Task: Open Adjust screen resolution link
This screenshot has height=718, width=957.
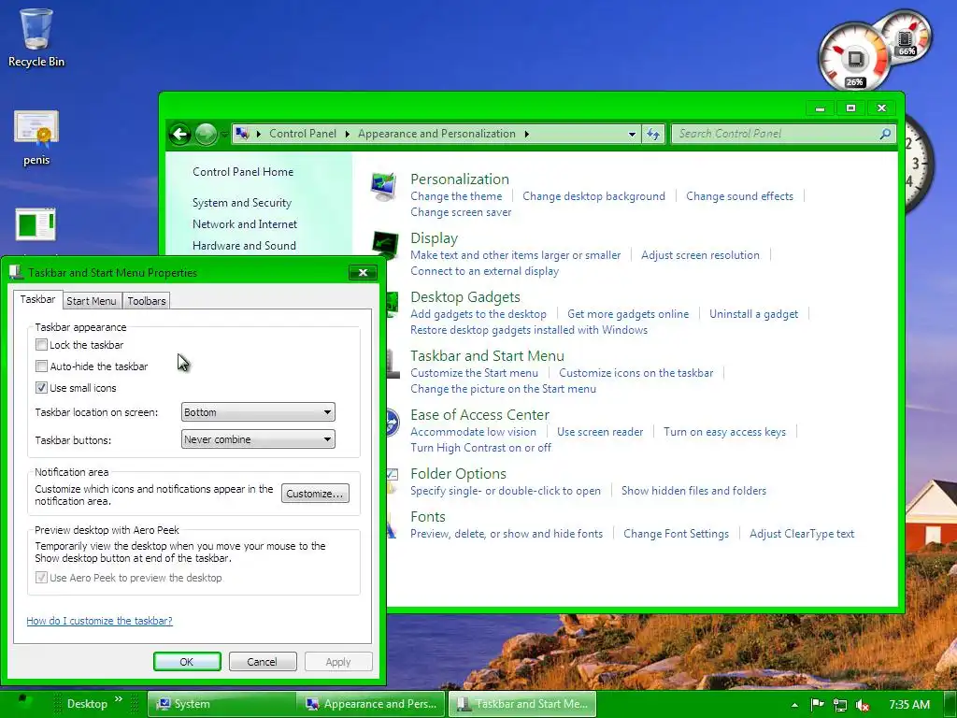Action: tap(700, 255)
